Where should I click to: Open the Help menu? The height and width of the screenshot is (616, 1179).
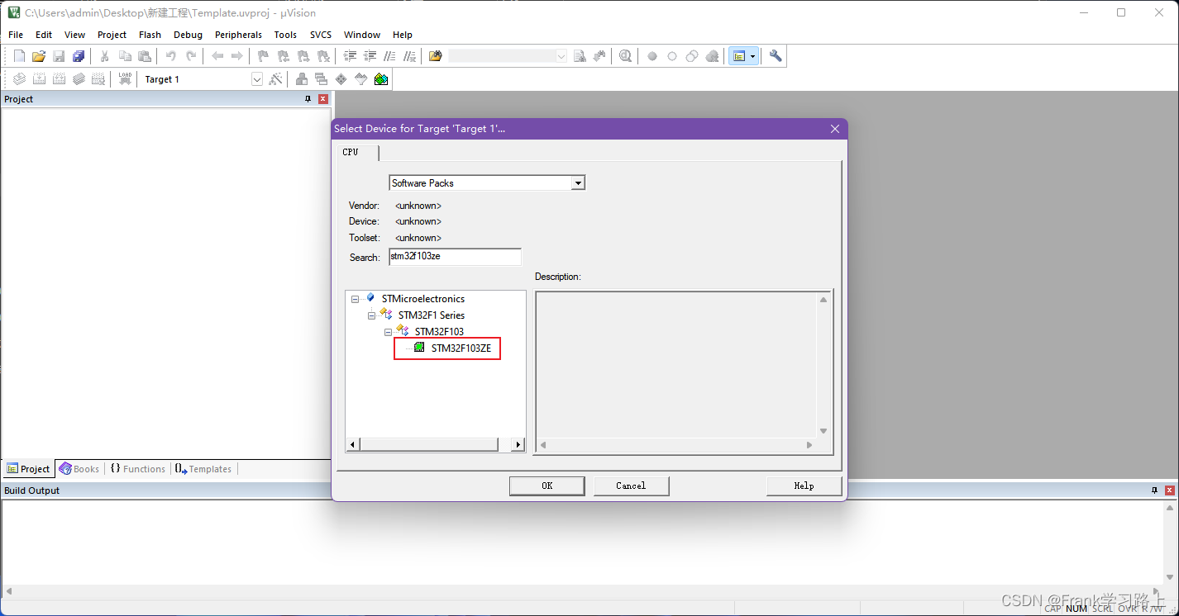(x=403, y=35)
